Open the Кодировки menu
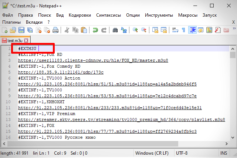 (80, 15)
